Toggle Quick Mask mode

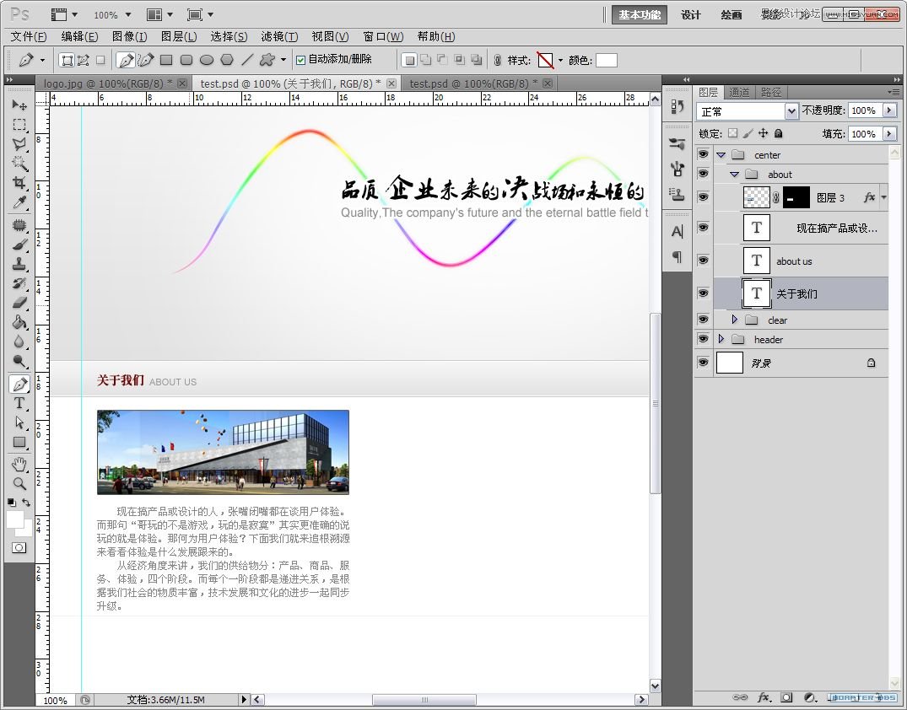click(x=19, y=547)
